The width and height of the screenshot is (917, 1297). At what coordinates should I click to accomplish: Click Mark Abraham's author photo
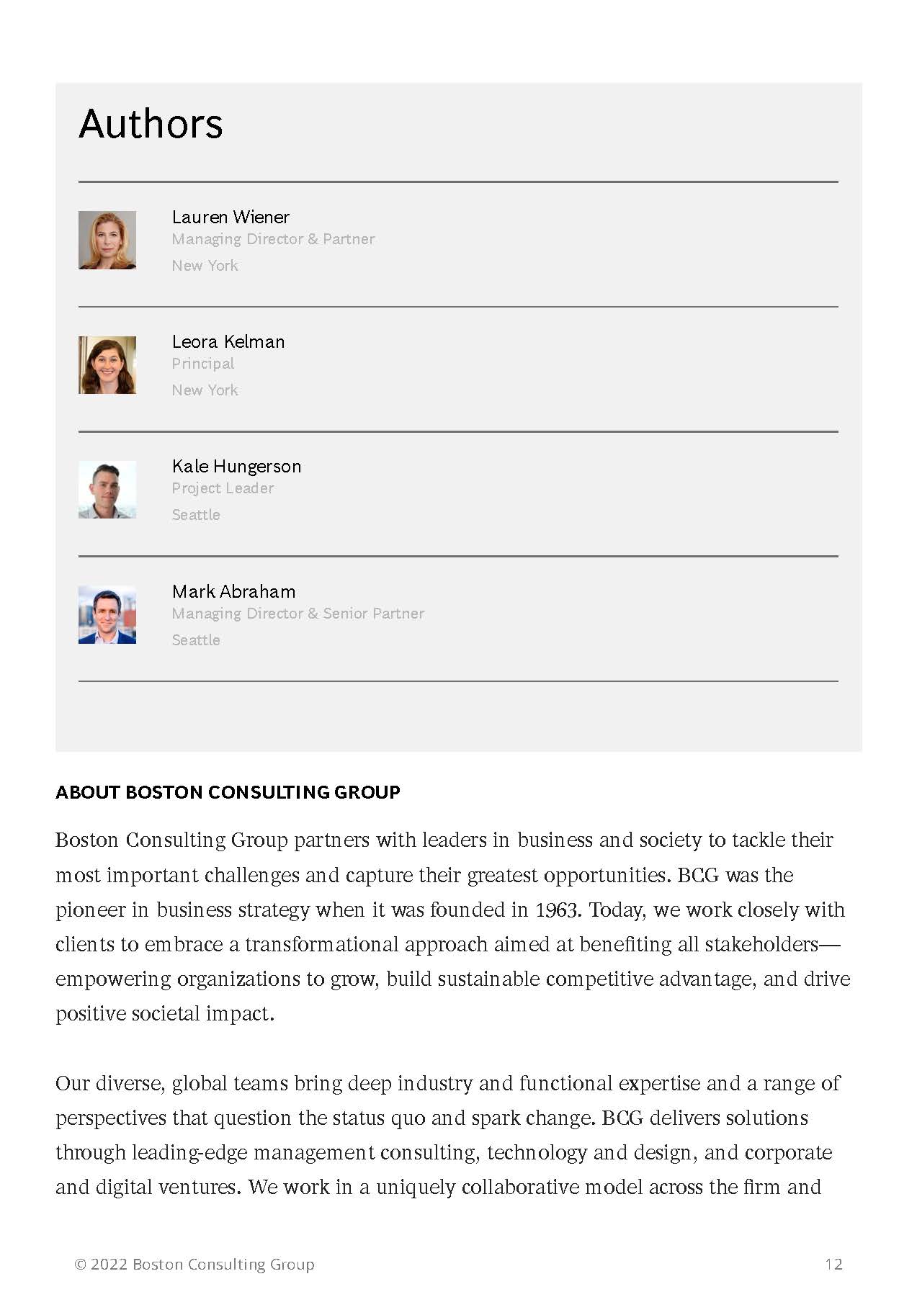pyautogui.click(x=107, y=614)
